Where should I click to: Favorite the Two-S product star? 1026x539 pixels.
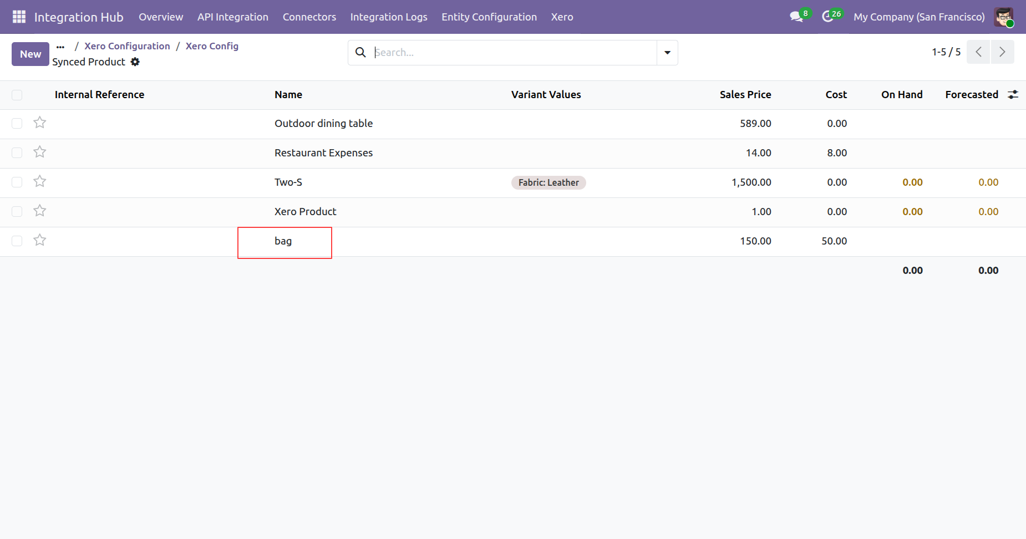(x=39, y=181)
